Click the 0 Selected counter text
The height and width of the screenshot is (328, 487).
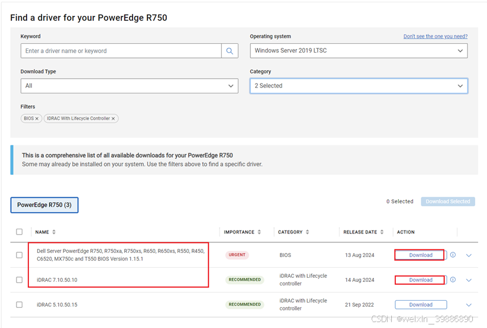click(x=400, y=202)
